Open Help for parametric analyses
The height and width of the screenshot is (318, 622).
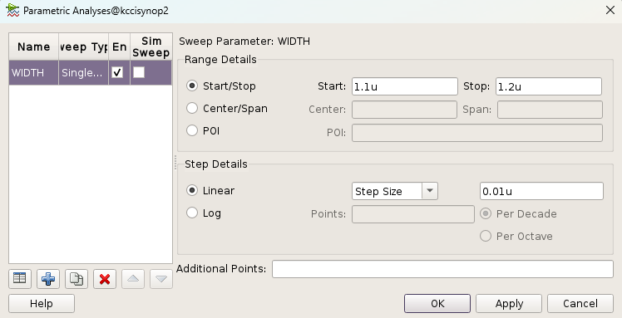(x=42, y=303)
